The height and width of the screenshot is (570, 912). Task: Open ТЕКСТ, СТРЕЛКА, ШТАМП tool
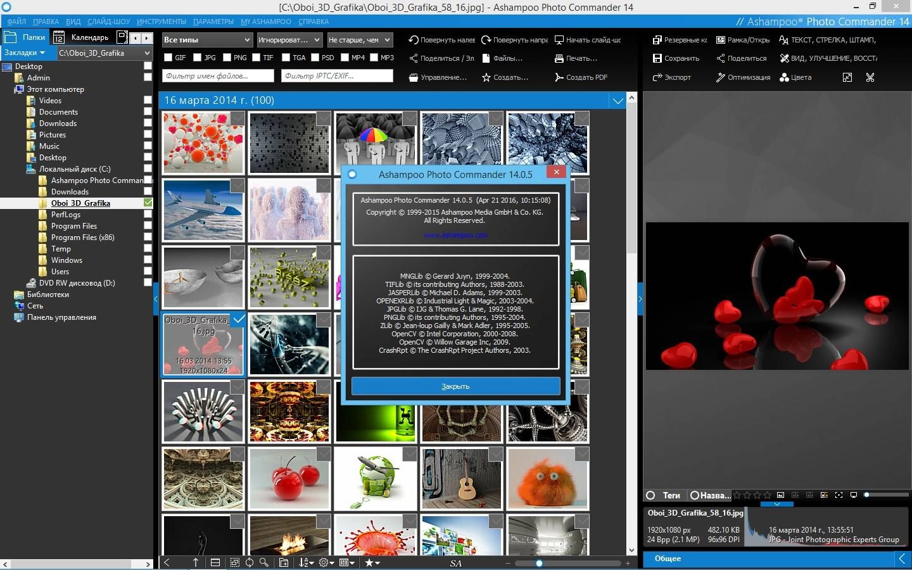pyautogui.click(x=828, y=40)
